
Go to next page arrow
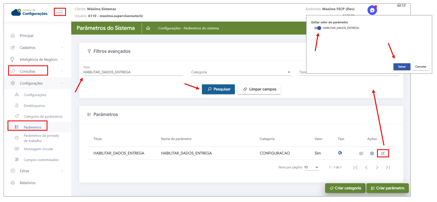[377, 167]
